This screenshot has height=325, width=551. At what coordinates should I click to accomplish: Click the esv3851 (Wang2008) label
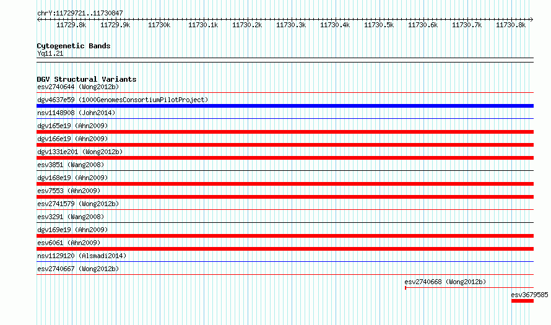click(x=71, y=165)
